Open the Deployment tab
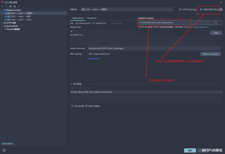This screenshot has width=225, height=154. click(x=77, y=18)
